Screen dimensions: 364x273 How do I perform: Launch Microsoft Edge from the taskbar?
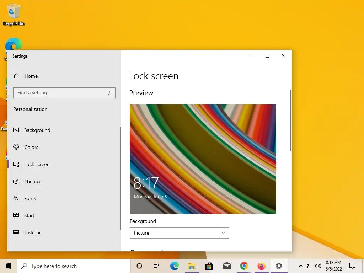[174, 266]
